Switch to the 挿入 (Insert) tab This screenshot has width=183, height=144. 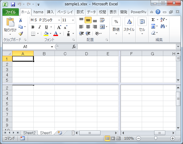point(50,12)
